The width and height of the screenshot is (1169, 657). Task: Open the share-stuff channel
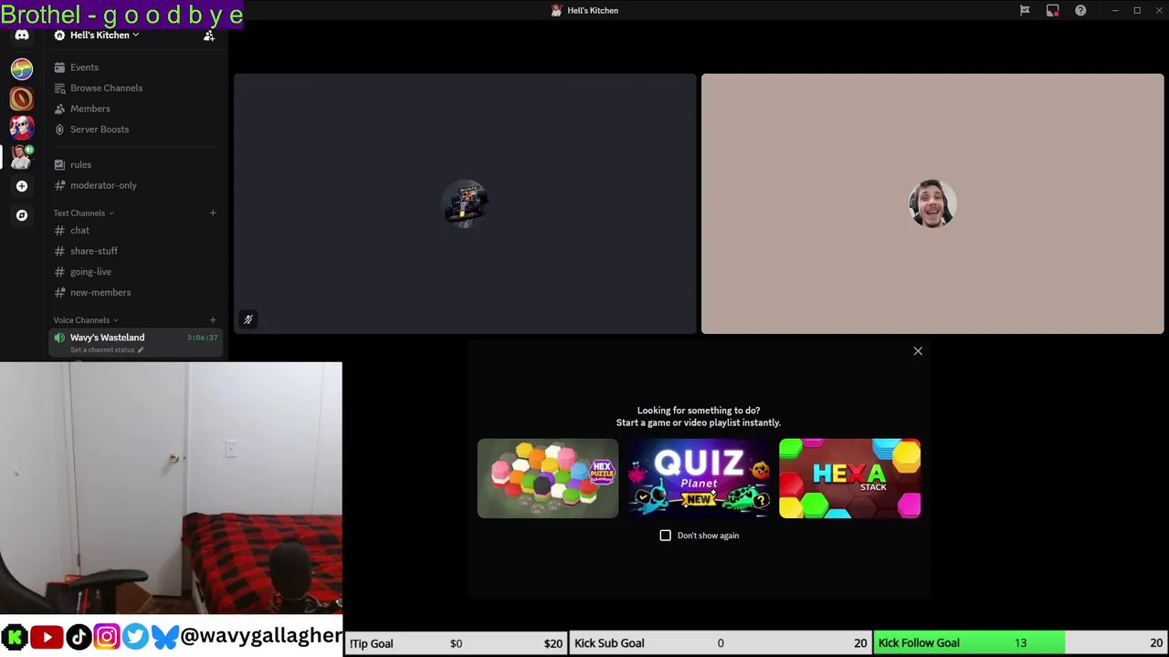pos(135,251)
